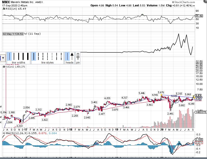
Task: Select the thickest line width option
Action: tap(28, 56)
